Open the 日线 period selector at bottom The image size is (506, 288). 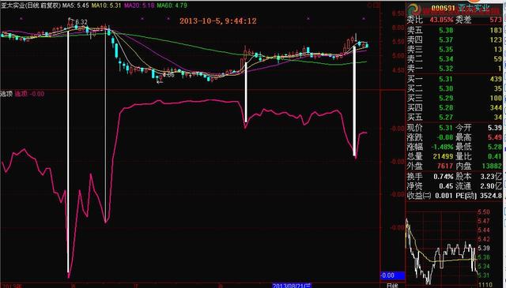[x=392, y=285]
